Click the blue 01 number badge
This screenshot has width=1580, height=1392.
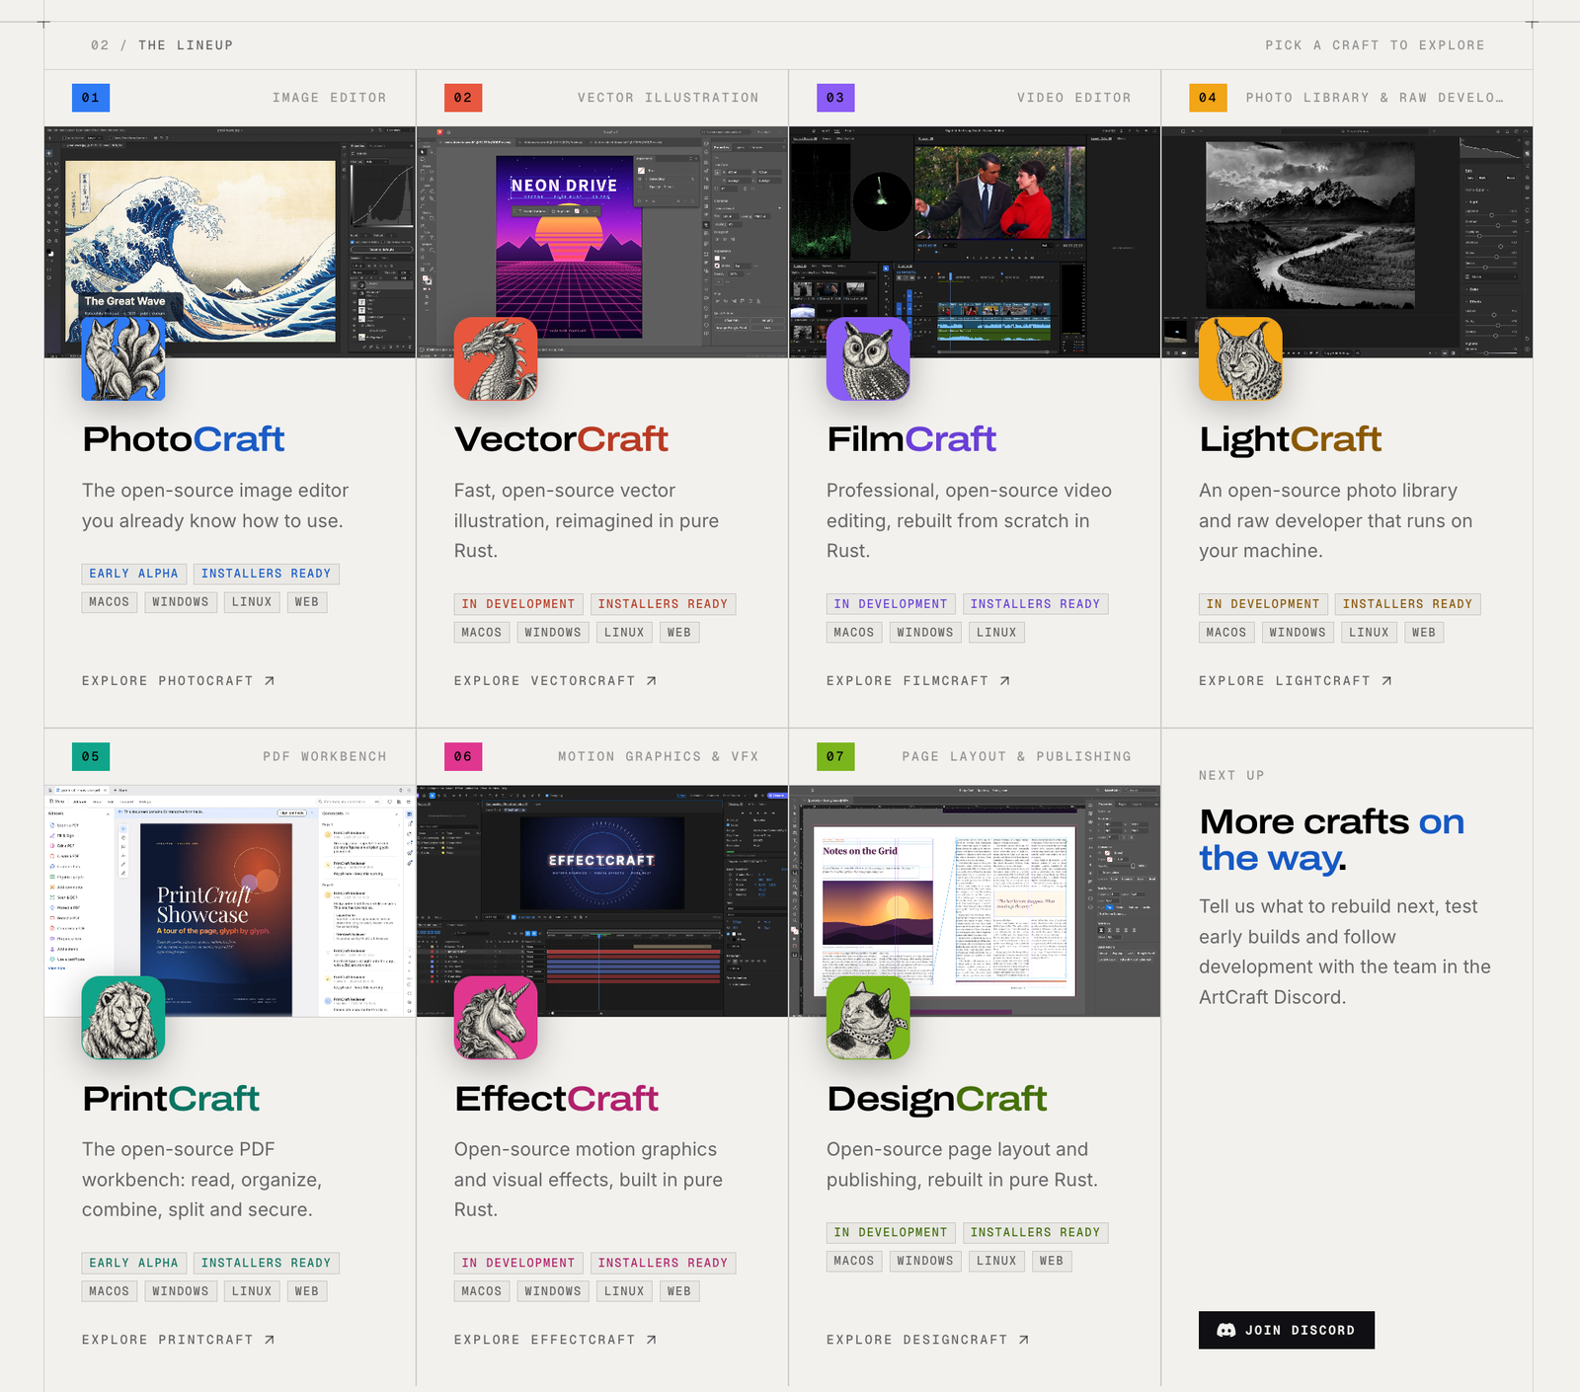coord(91,98)
